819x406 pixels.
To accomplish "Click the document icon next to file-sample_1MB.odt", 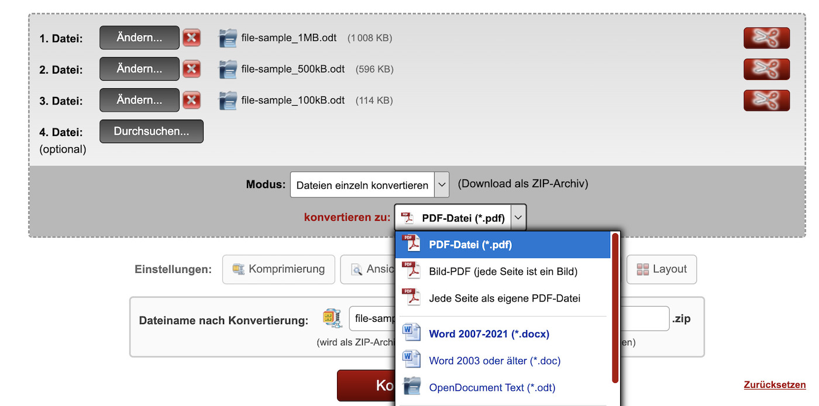I will [x=228, y=37].
